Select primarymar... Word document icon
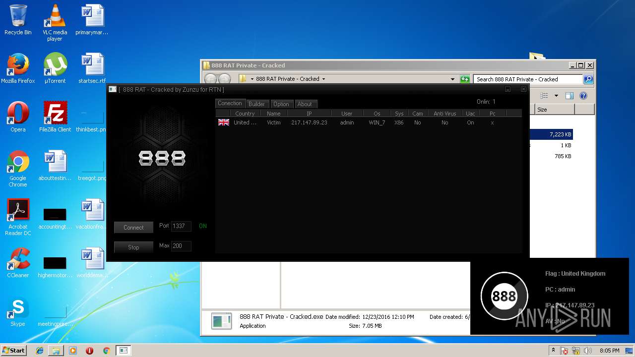This screenshot has height=357, width=635. (x=92, y=20)
